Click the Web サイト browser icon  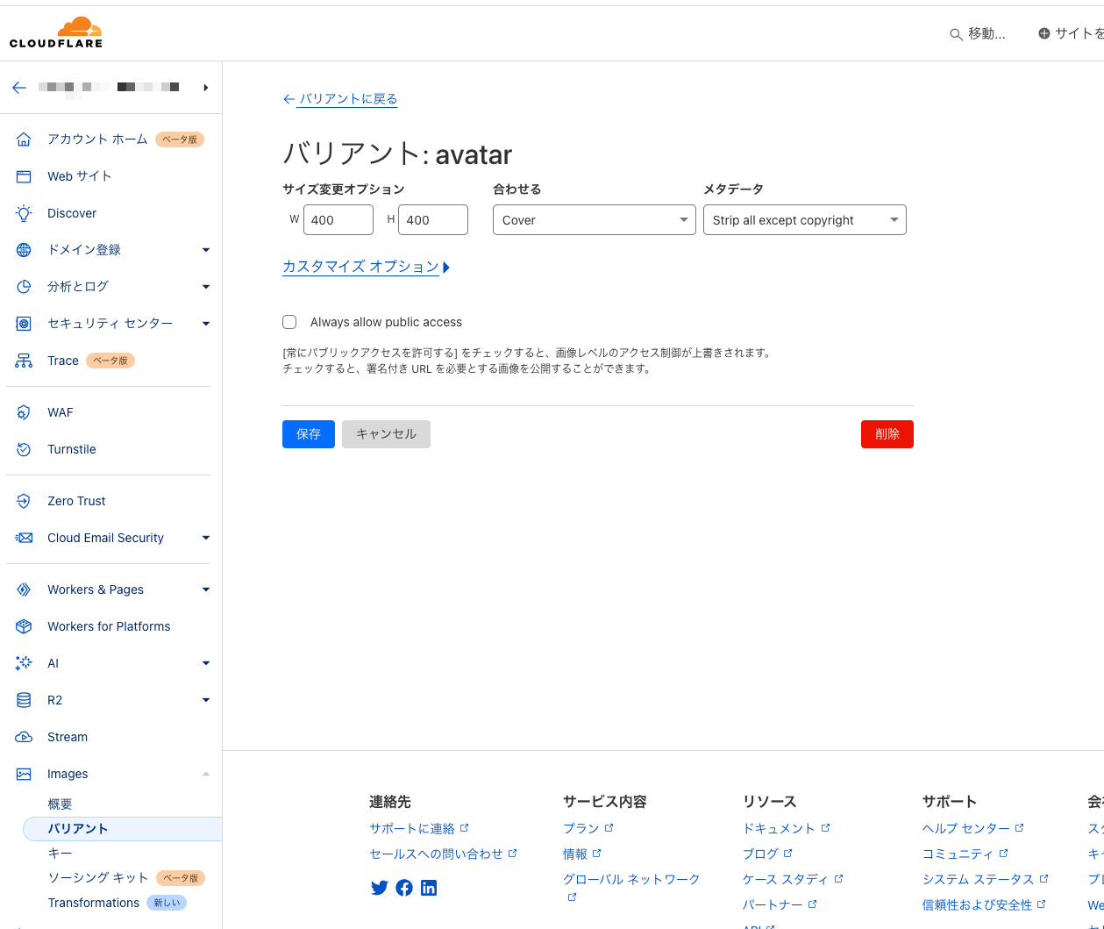pyautogui.click(x=24, y=176)
